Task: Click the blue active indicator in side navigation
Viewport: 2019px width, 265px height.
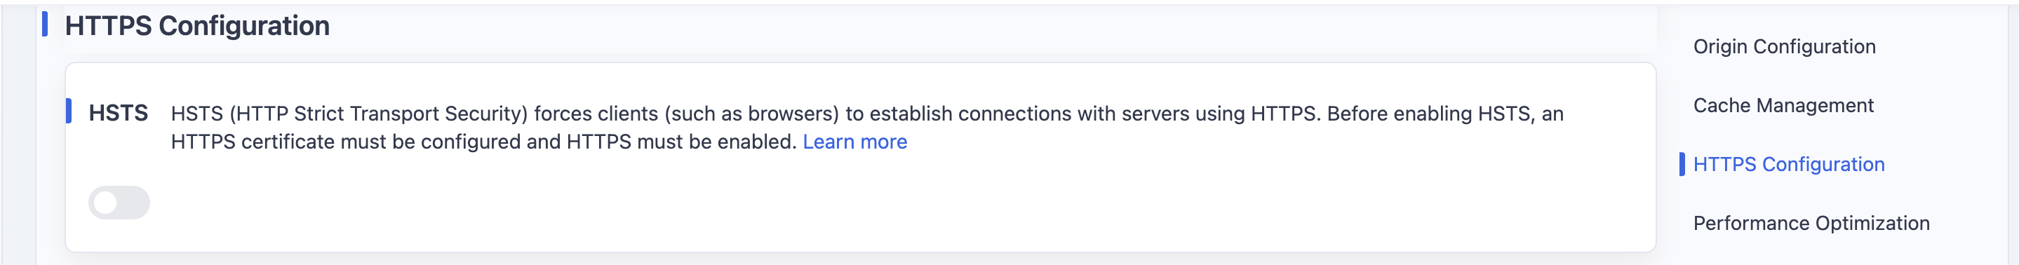Action: pos(1682,165)
